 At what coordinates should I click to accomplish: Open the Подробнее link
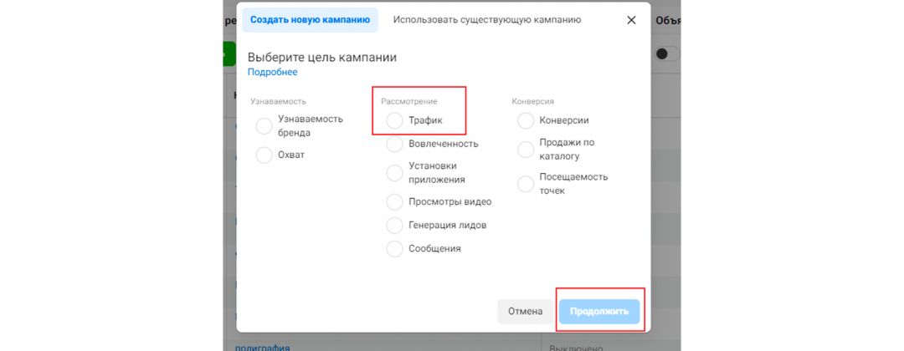pyautogui.click(x=272, y=73)
